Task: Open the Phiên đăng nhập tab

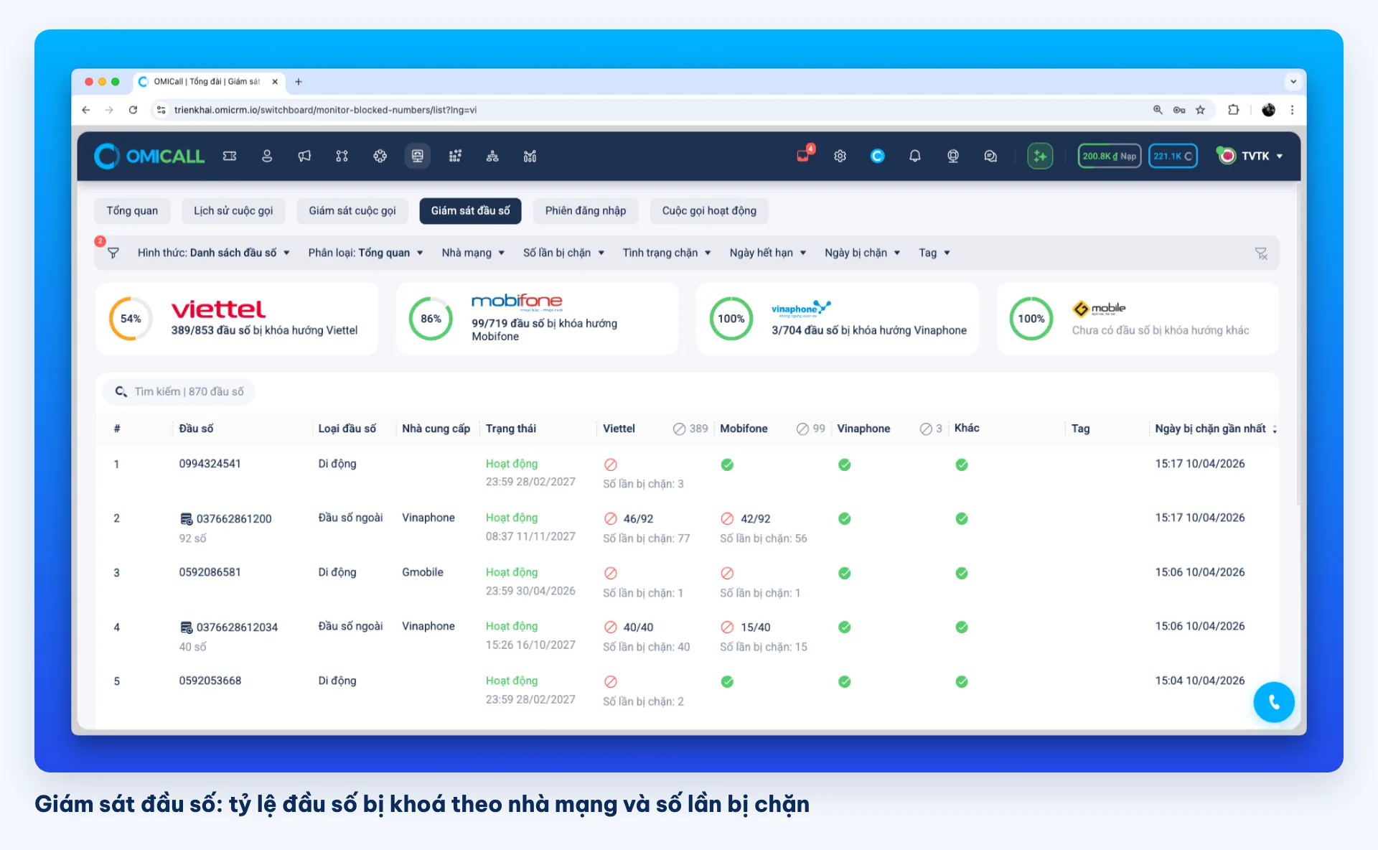Action: point(586,210)
